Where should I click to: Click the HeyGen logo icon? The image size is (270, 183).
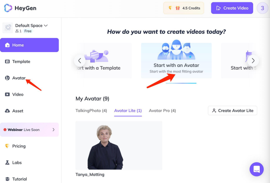pos(8,8)
